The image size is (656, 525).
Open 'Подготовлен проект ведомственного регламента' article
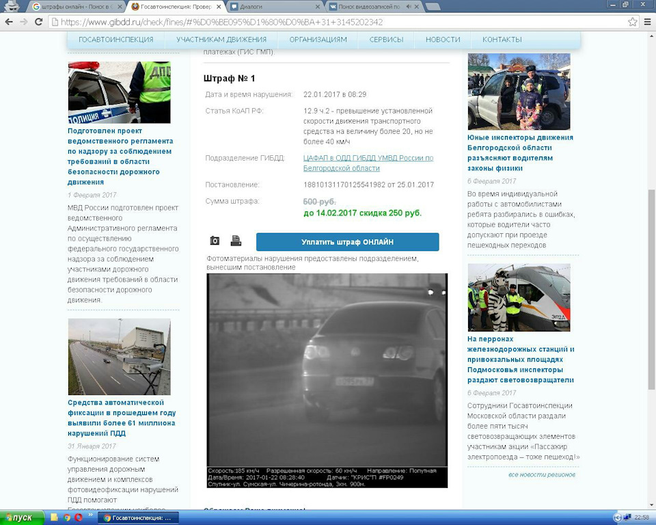click(x=120, y=156)
